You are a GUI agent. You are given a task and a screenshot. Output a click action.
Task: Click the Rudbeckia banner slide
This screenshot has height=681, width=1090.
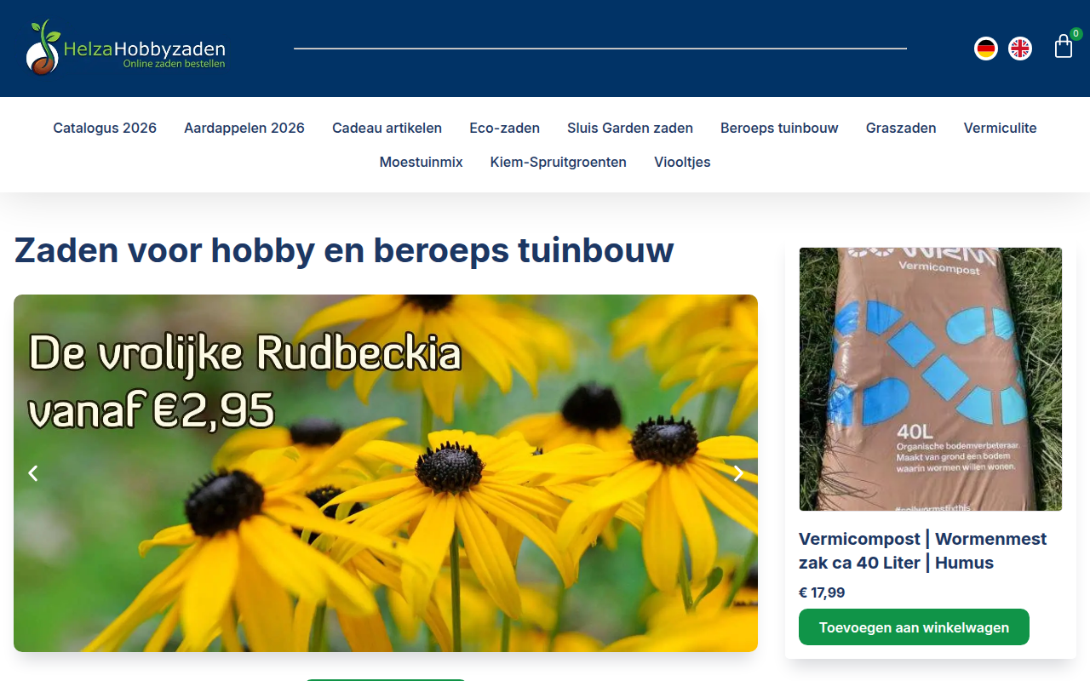[x=386, y=473]
